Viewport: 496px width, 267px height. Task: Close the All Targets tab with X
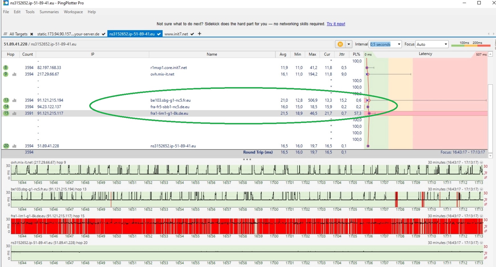click(x=32, y=34)
